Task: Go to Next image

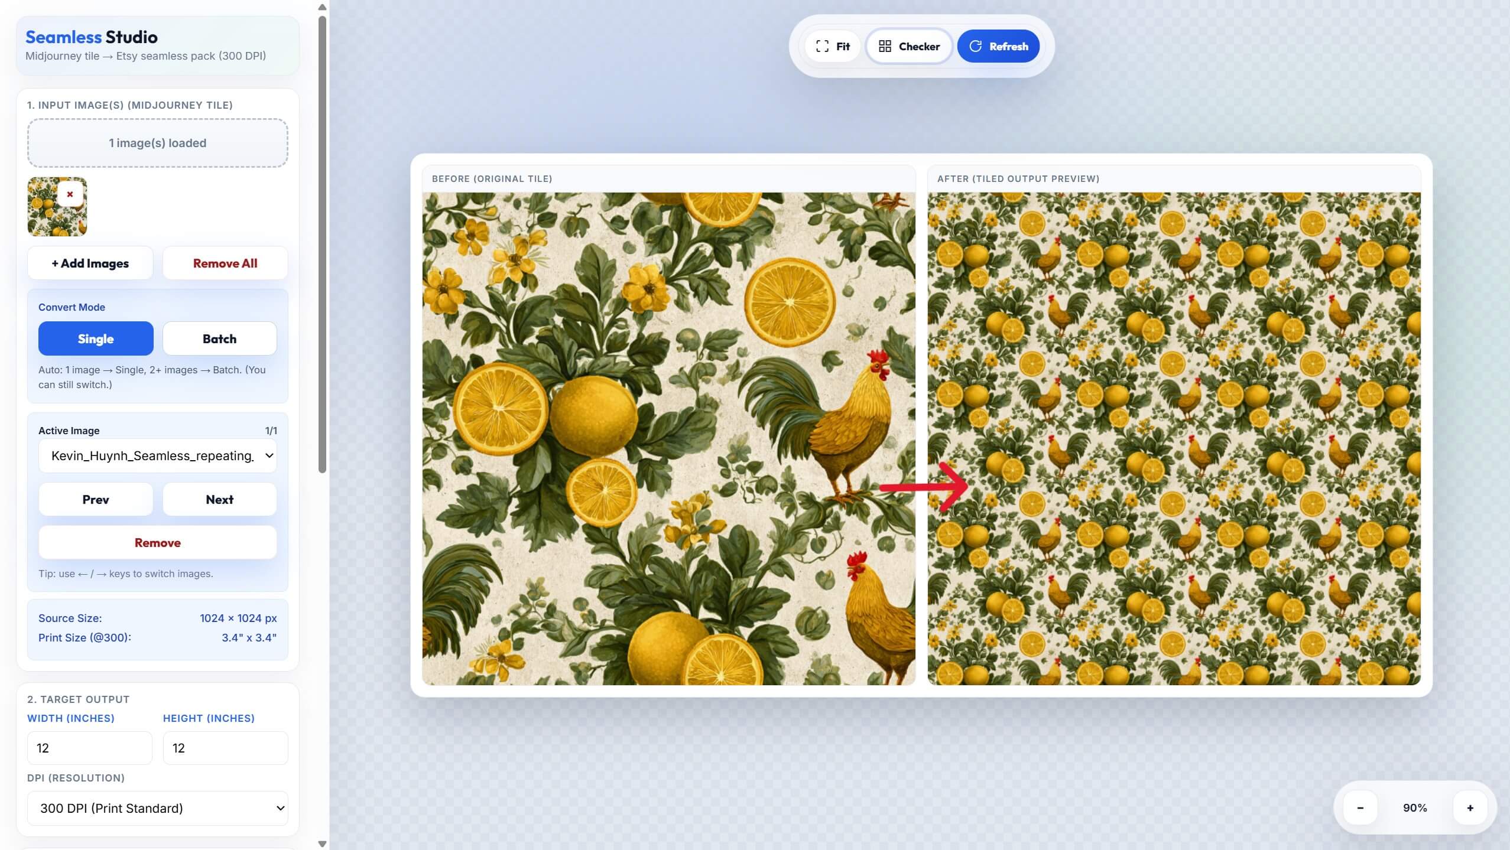Action: [219, 499]
